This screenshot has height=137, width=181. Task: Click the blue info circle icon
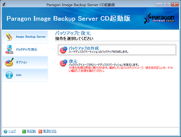tap(9, 75)
